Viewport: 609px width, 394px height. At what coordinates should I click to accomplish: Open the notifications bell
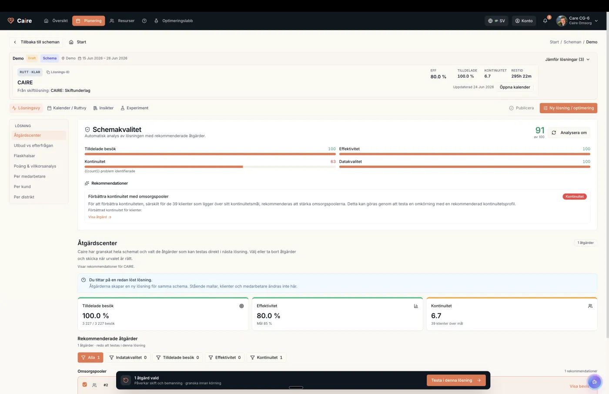545,20
